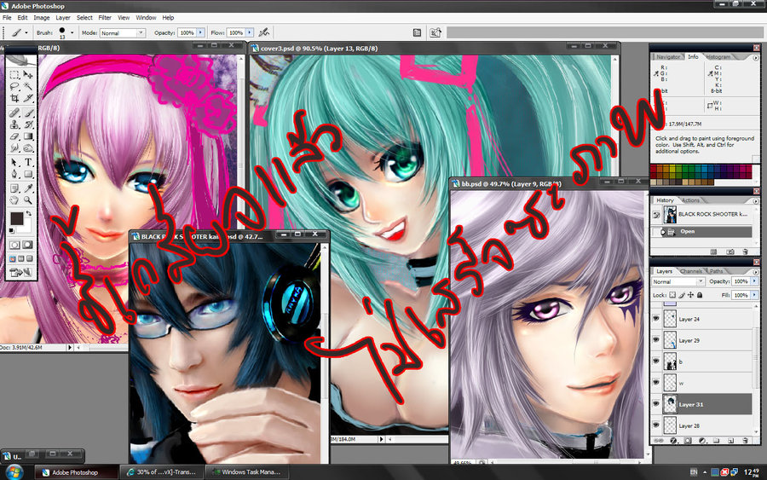Open Fill arrow in Layers panel
767x480 pixels.
755,295
